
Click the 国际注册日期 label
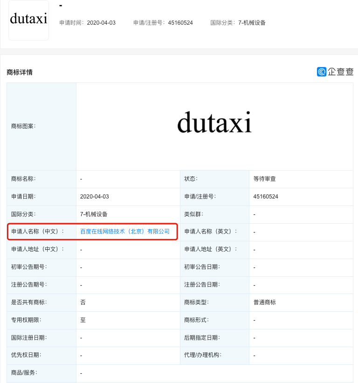pos(29,338)
